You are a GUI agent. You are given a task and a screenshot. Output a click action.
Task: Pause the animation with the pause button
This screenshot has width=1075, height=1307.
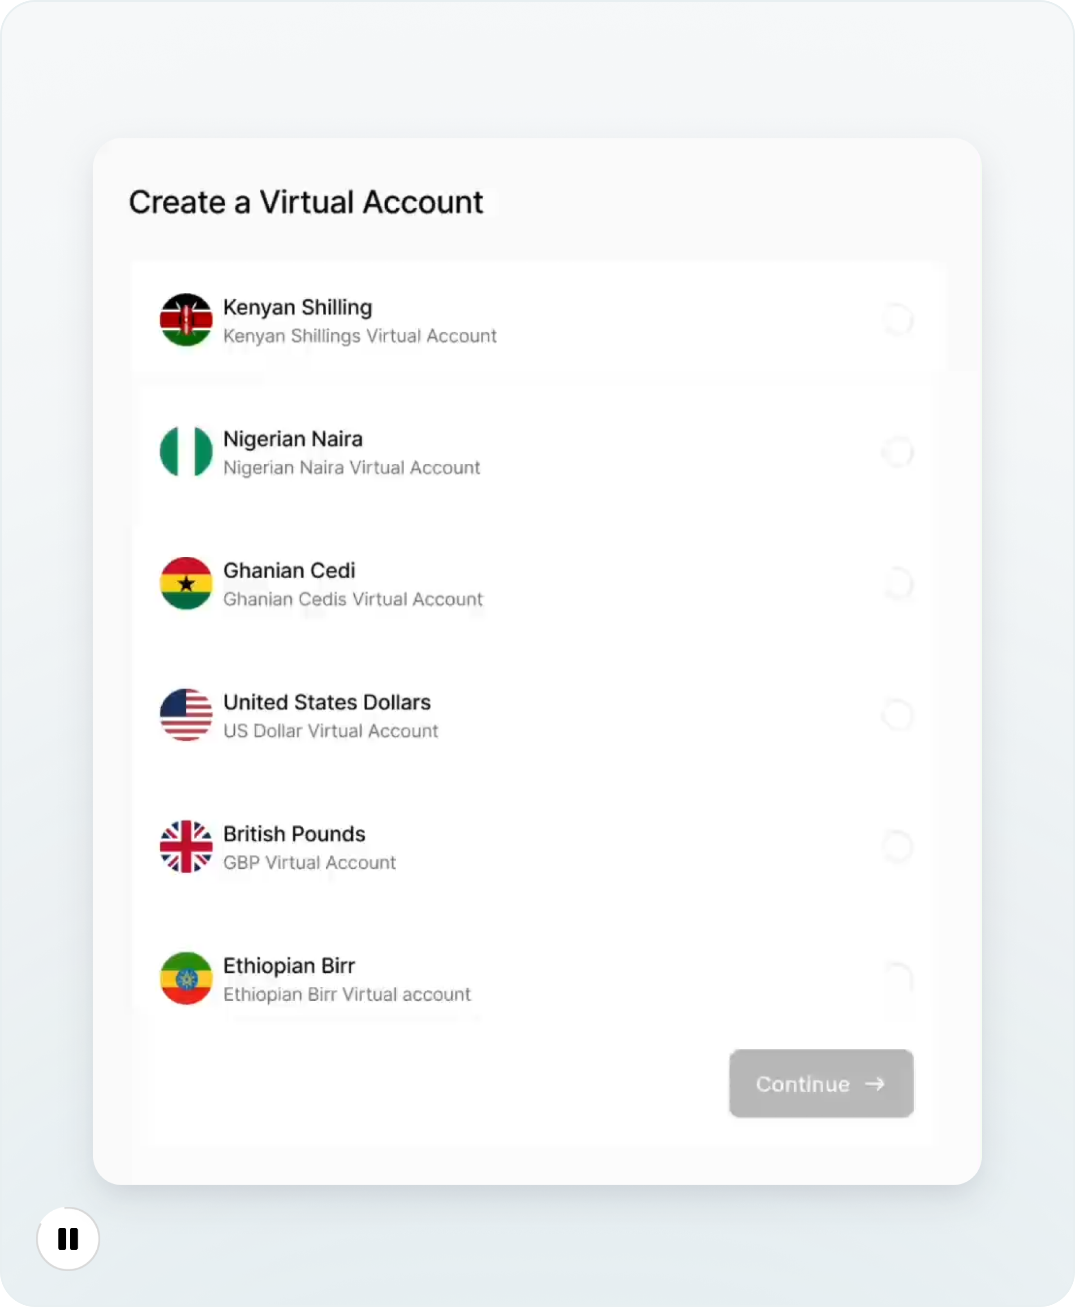(68, 1239)
